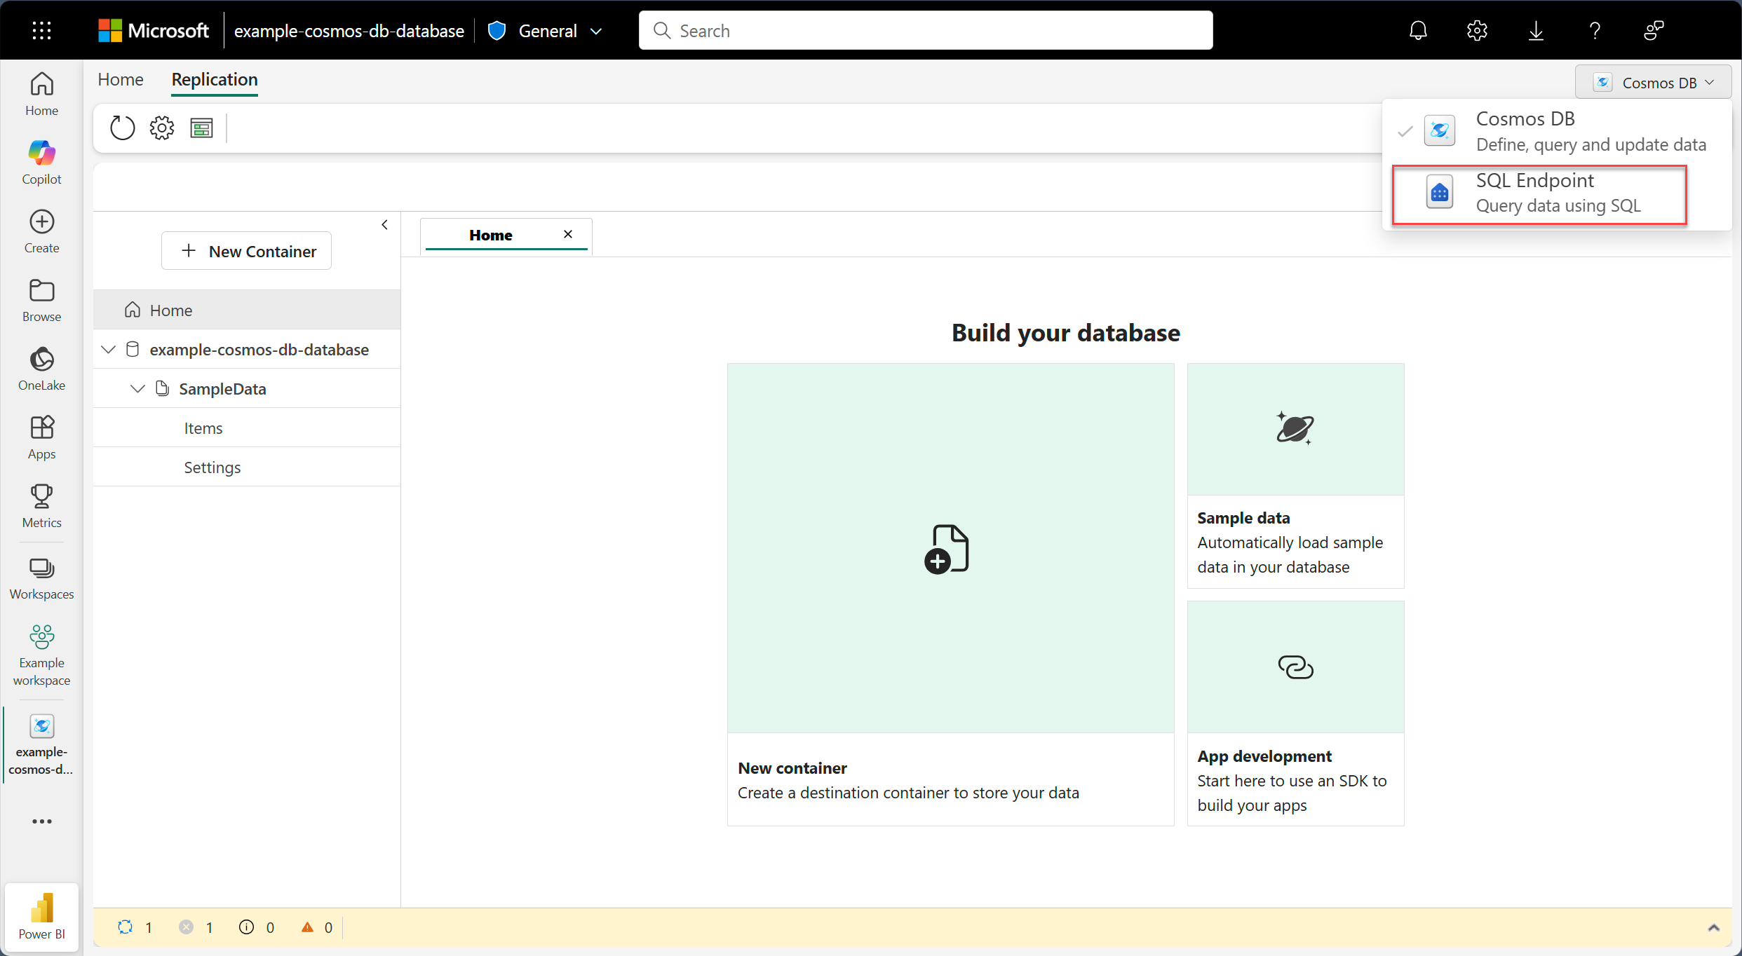Click in the Search box
1742x956 pixels.
pyautogui.click(x=926, y=30)
